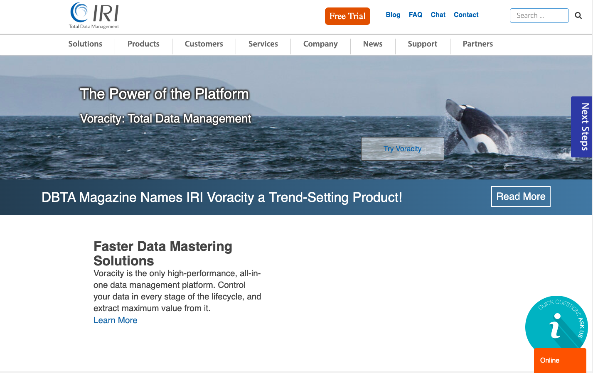Open the Solutions menu
This screenshot has height=373, width=593.
click(85, 44)
